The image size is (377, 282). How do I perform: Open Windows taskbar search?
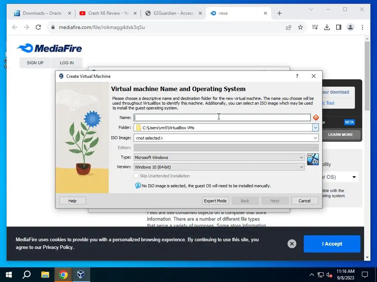pyautogui.click(x=27, y=275)
